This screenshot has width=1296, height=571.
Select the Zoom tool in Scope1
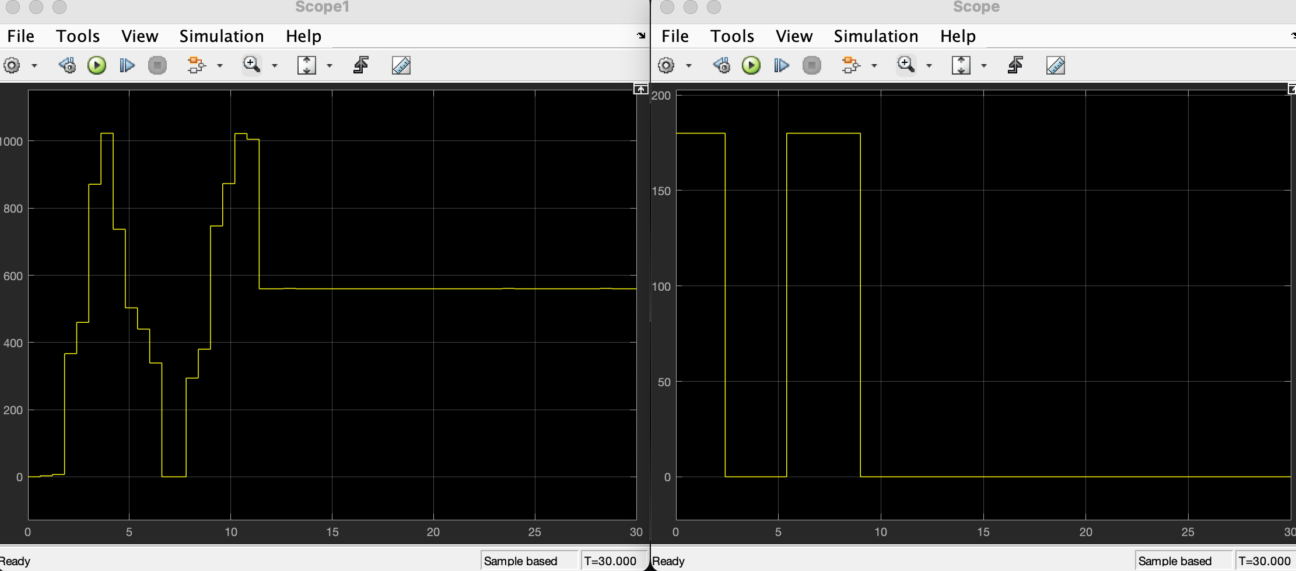251,65
